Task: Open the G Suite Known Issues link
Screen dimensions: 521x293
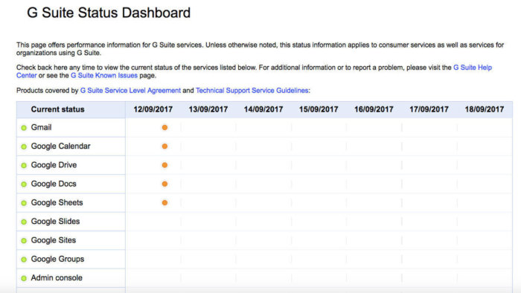Action: click(x=104, y=75)
